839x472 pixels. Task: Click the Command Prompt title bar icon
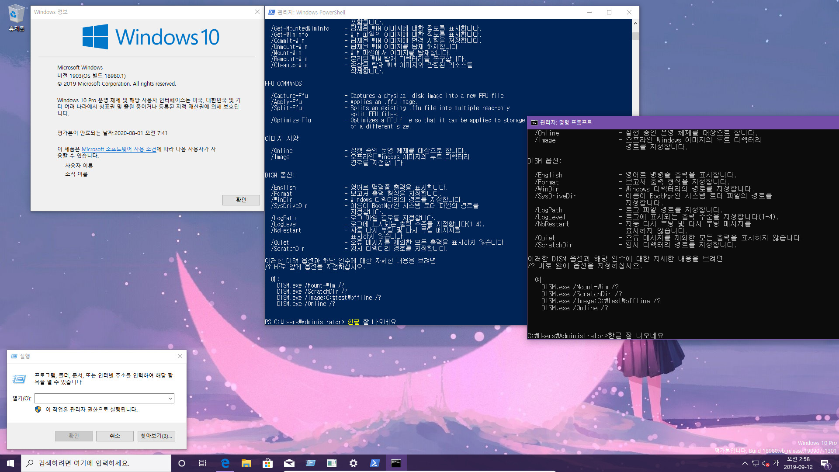click(x=534, y=123)
